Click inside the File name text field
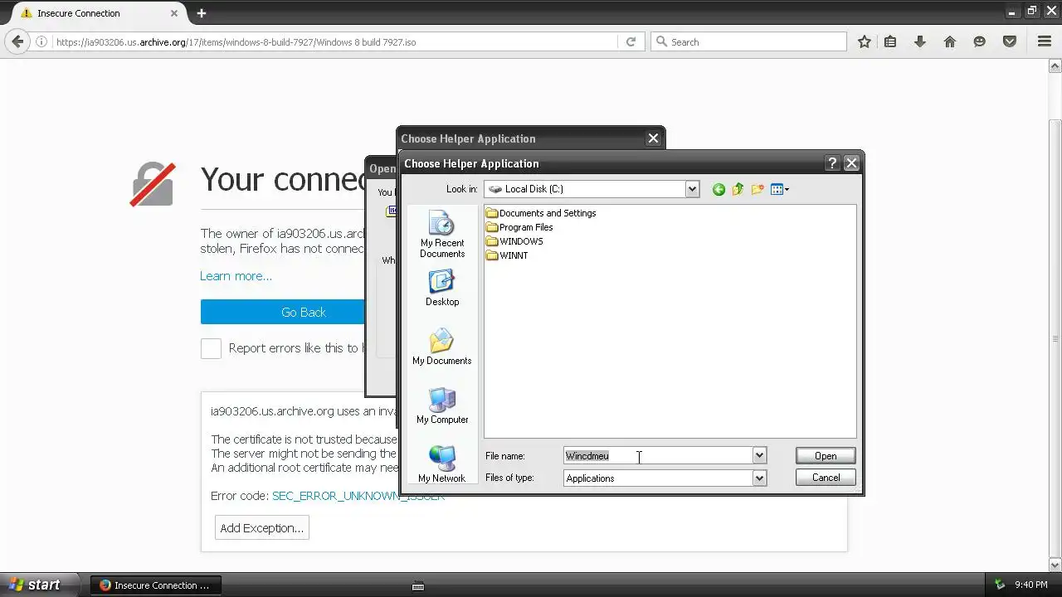Screen dimensions: 1062x597 click(657, 455)
